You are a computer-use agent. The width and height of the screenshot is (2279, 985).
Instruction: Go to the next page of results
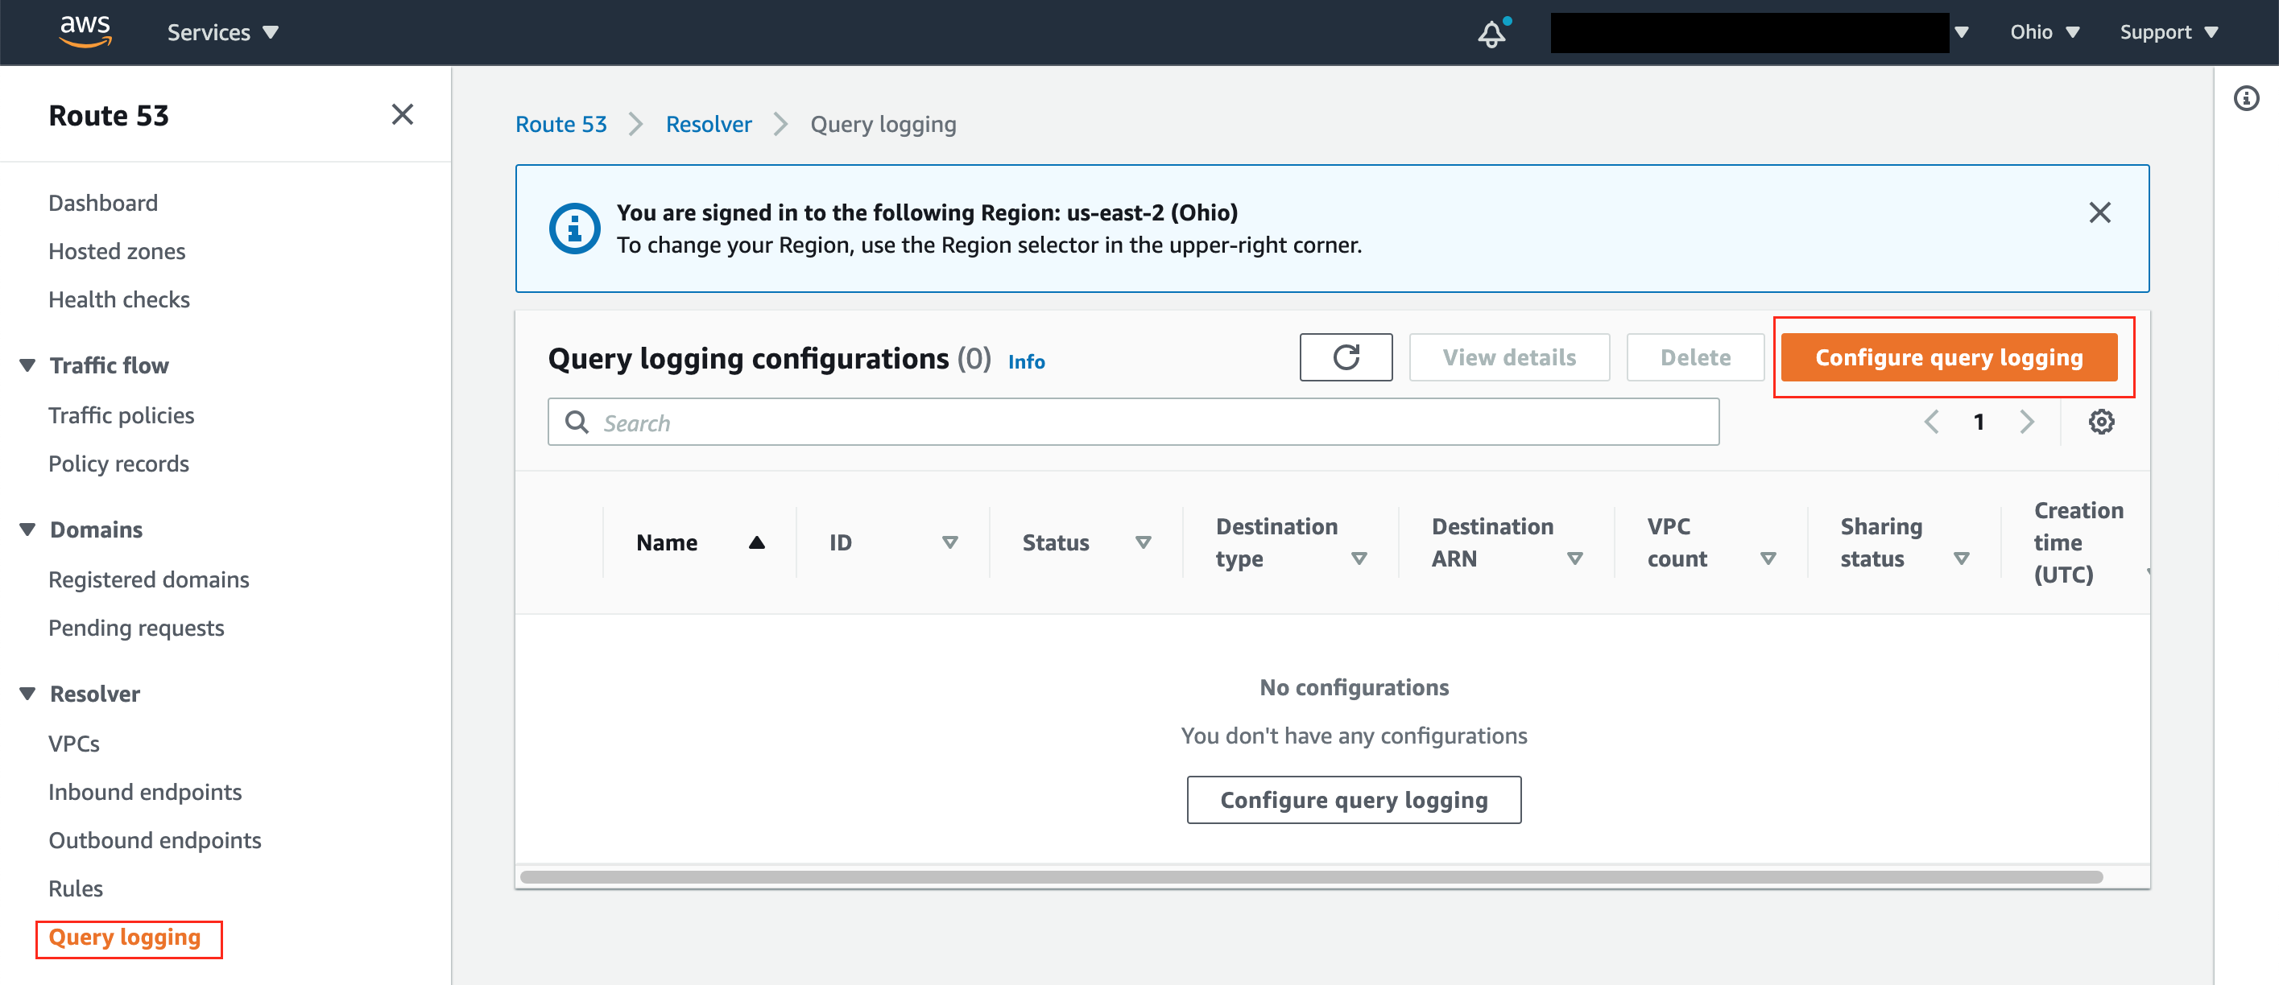[2028, 422]
